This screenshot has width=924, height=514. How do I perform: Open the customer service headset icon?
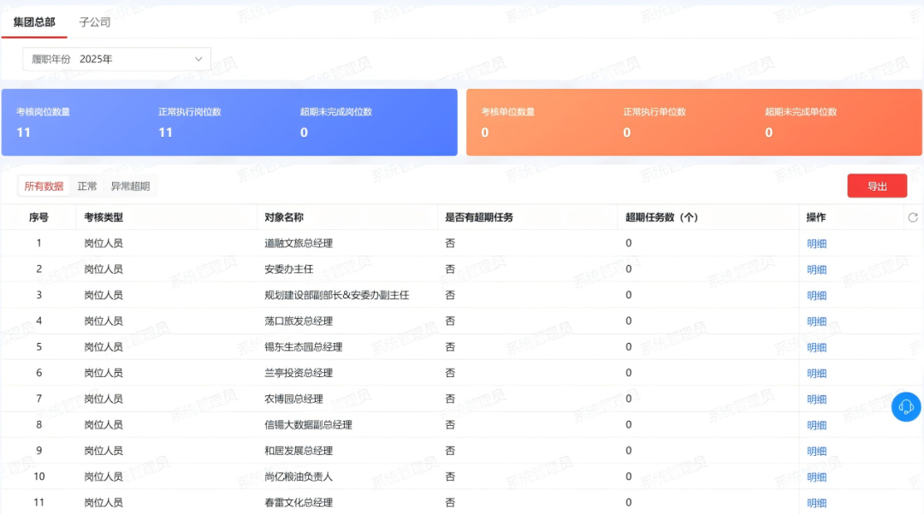tap(906, 407)
